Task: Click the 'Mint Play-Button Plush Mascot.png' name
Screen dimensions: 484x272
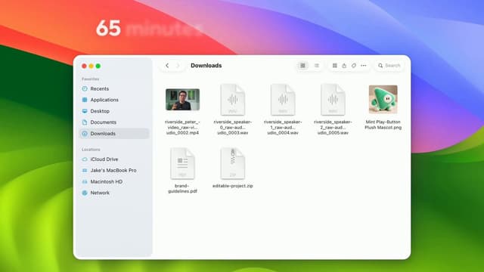Action: (x=383, y=125)
